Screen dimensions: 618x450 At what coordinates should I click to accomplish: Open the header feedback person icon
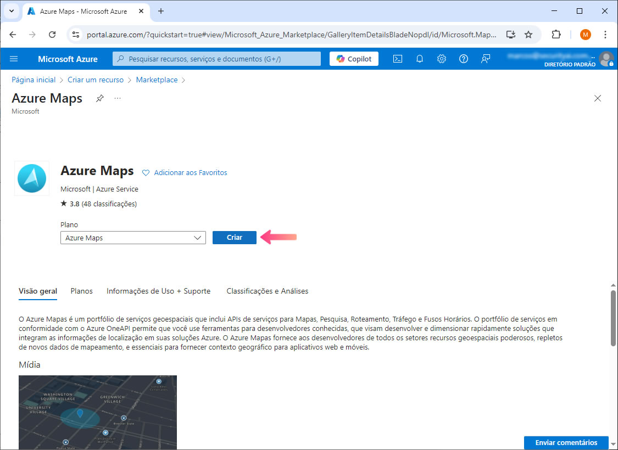486,59
